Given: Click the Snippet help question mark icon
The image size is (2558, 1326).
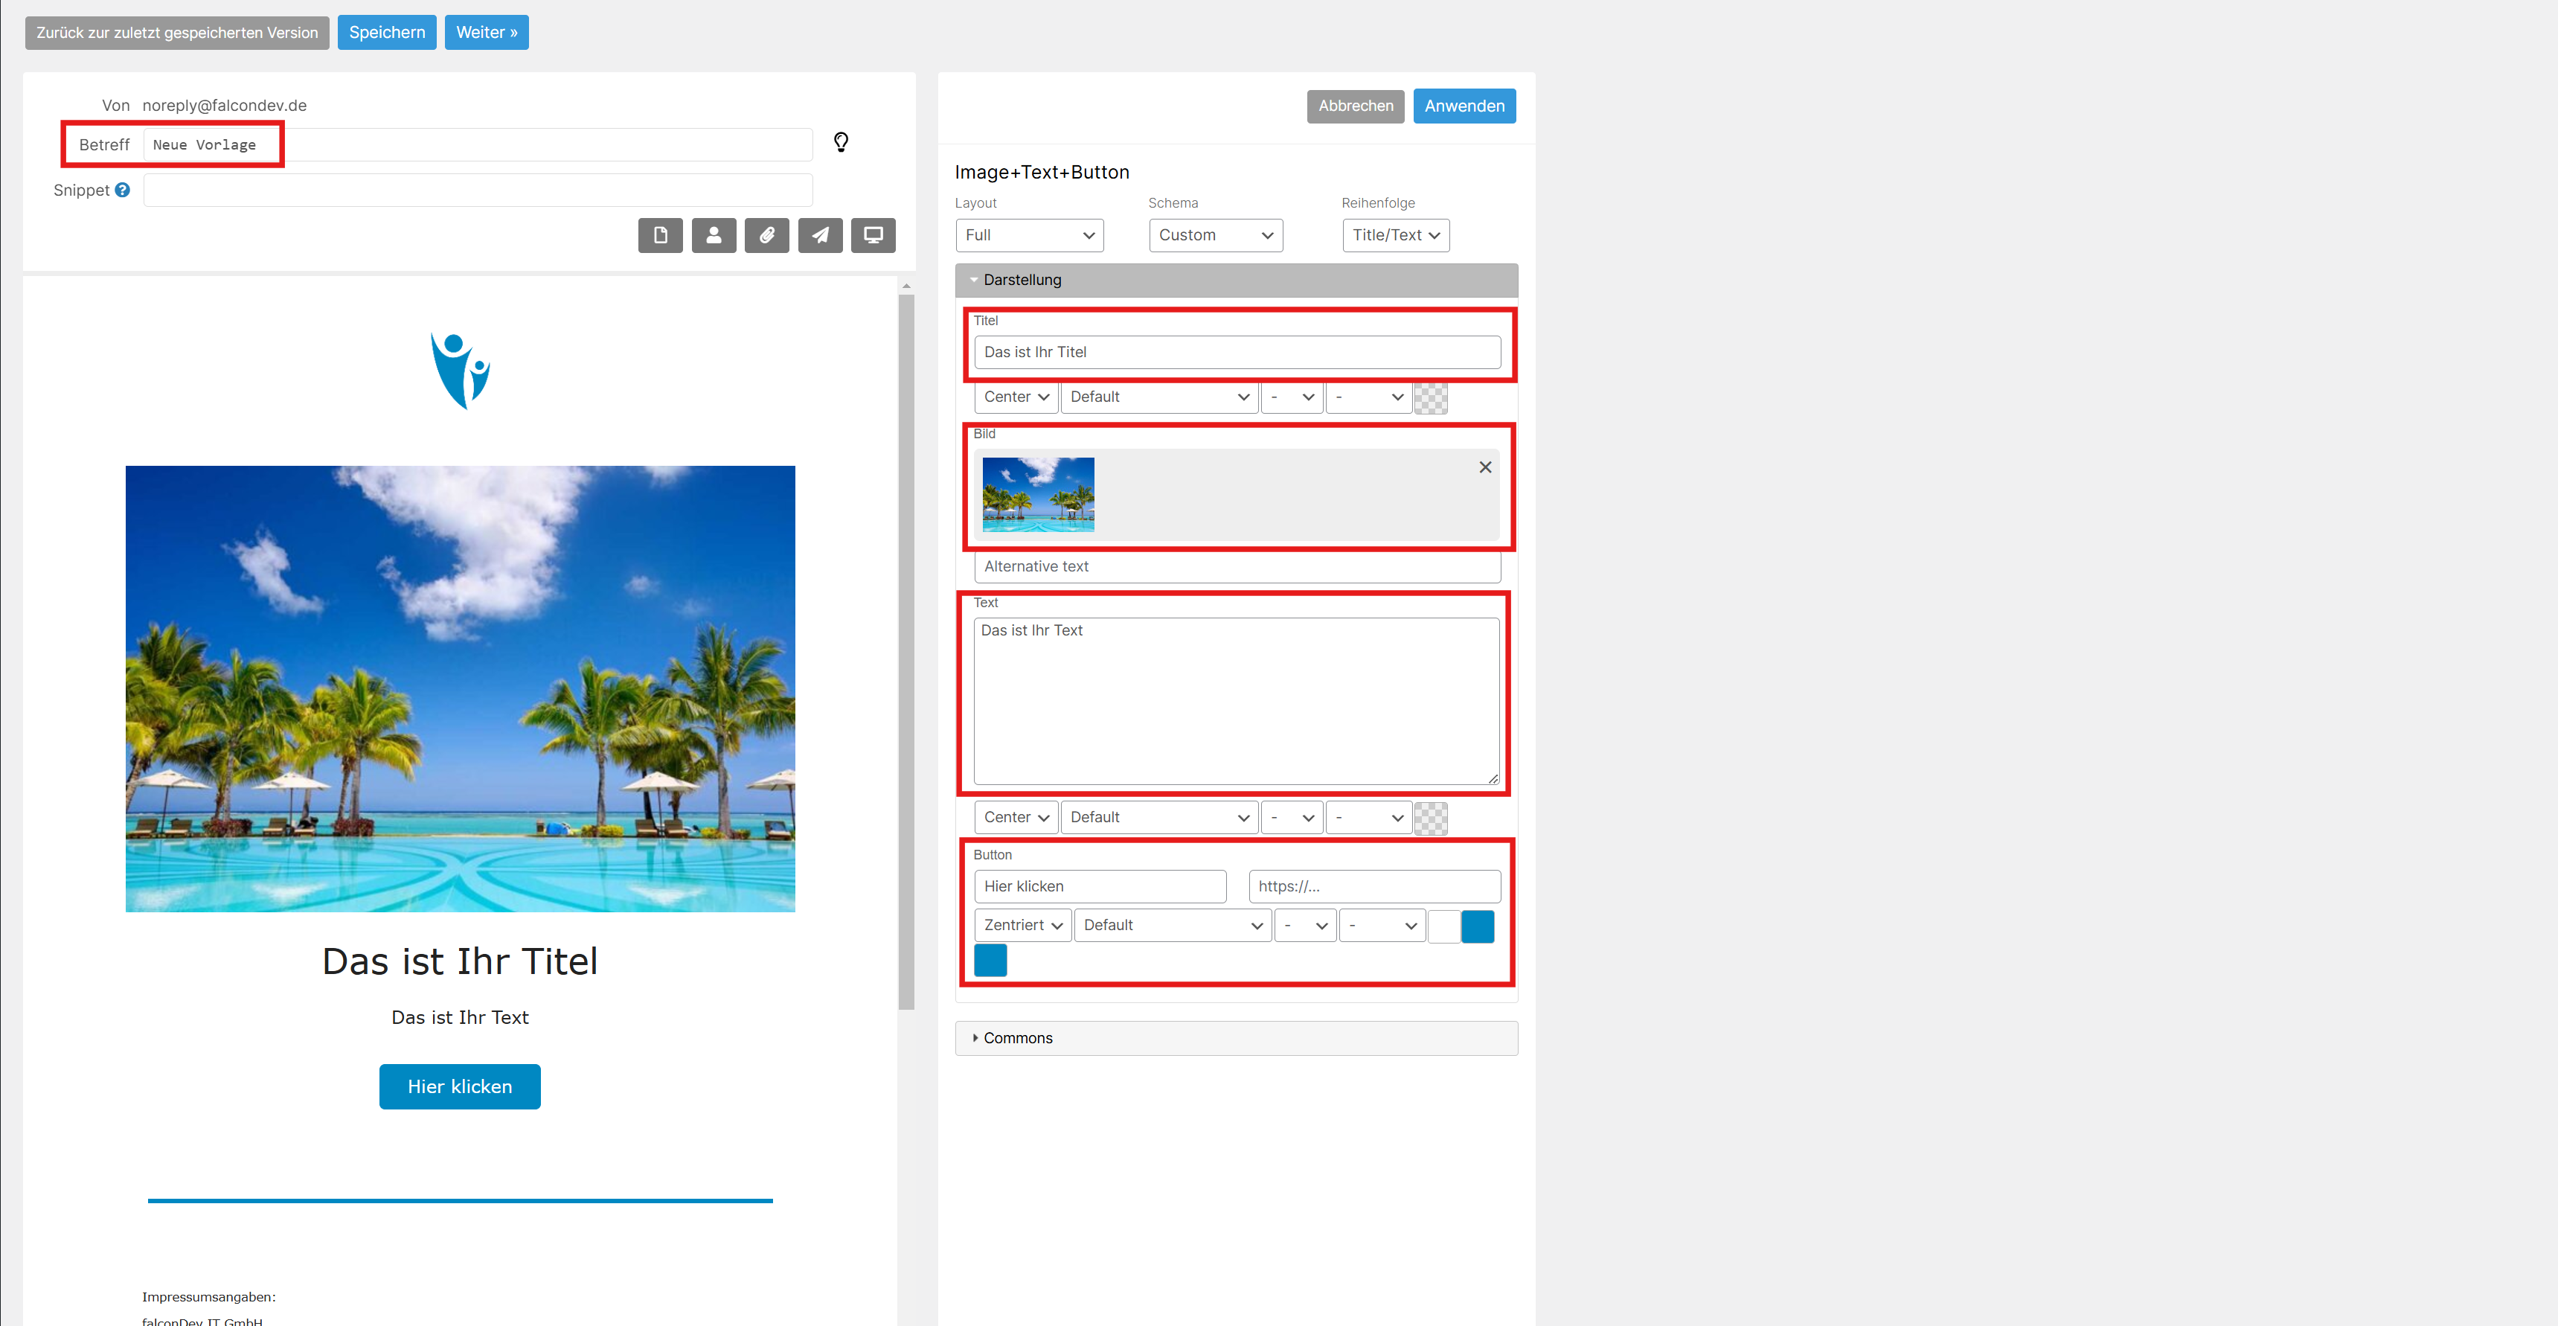Looking at the screenshot, I should coord(122,190).
